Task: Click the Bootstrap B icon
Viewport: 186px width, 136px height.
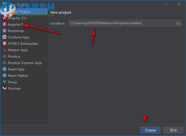Action: click(x=4, y=31)
